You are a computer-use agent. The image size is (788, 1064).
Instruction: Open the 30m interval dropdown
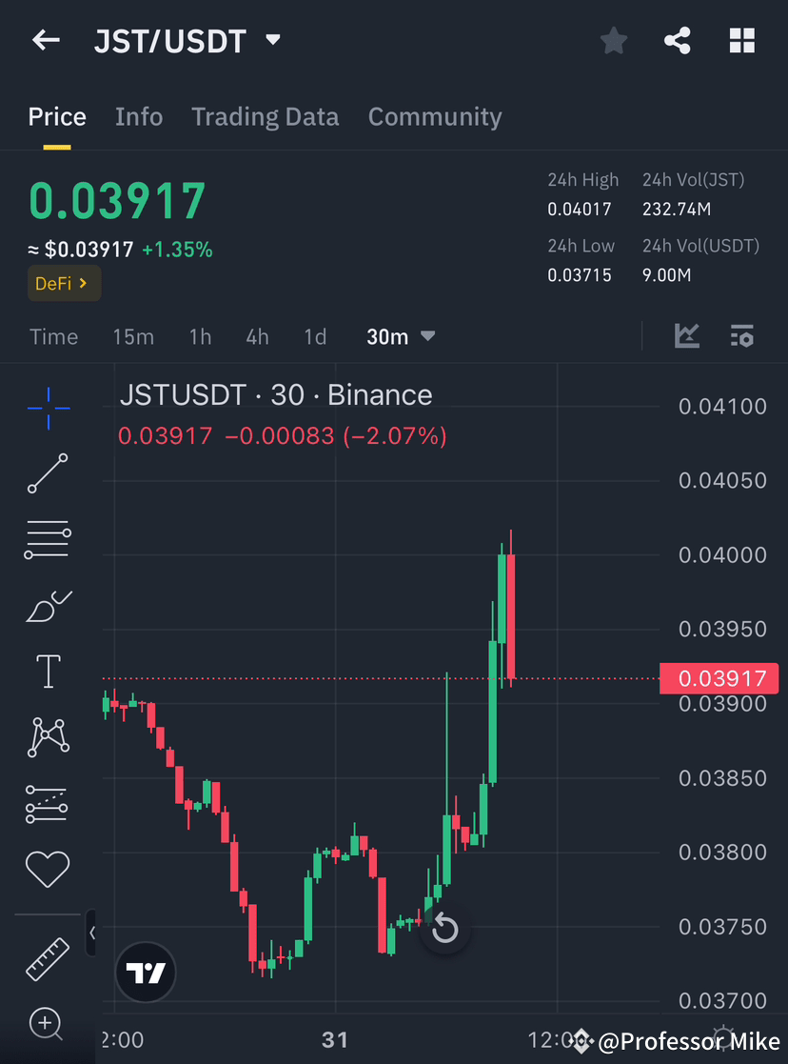[401, 336]
